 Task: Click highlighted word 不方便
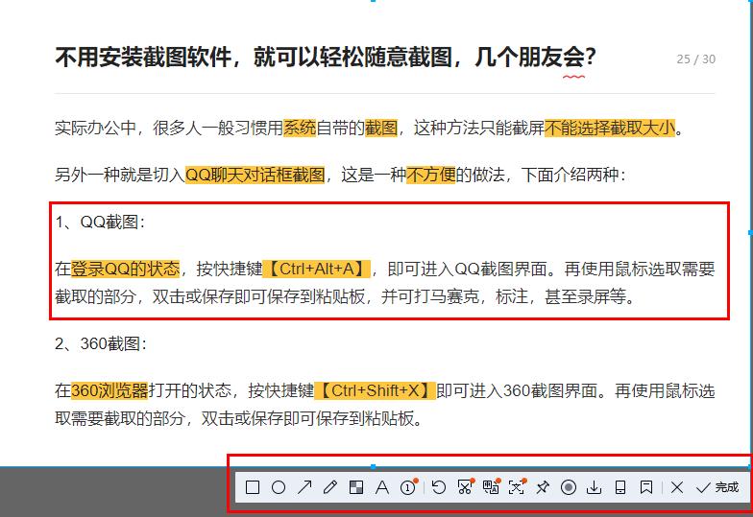(x=430, y=175)
